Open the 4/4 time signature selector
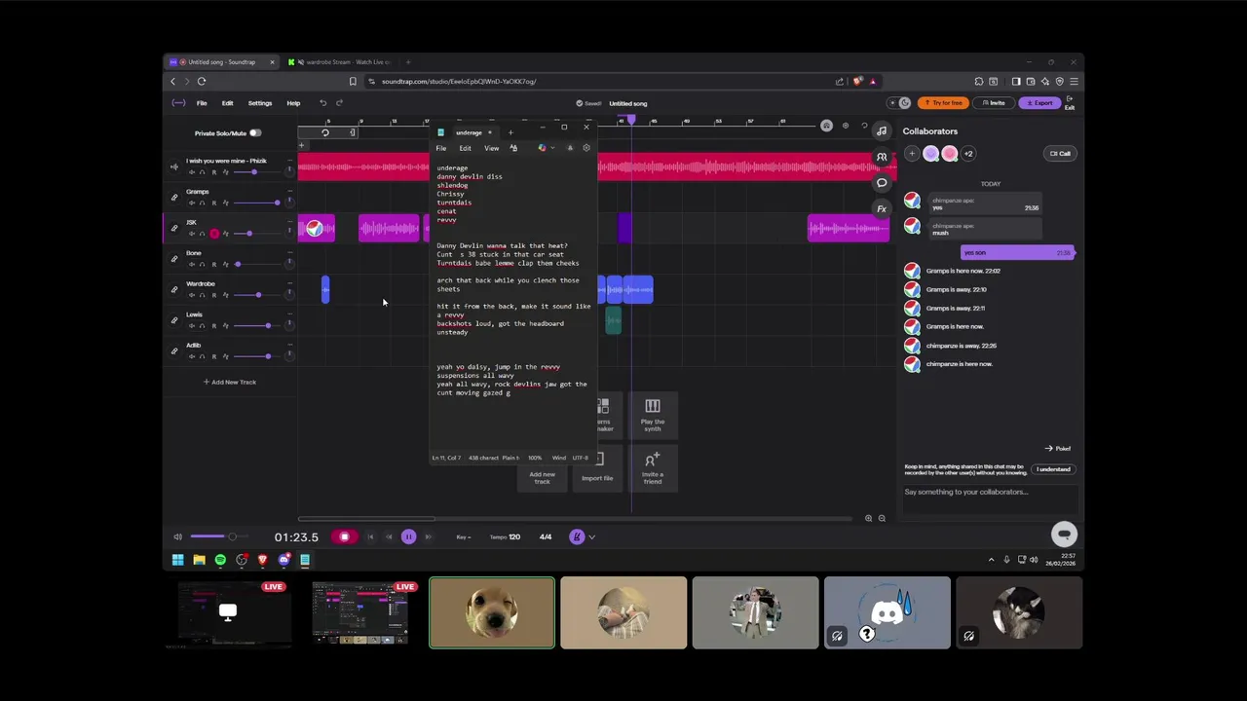 (x=546, y=537)
